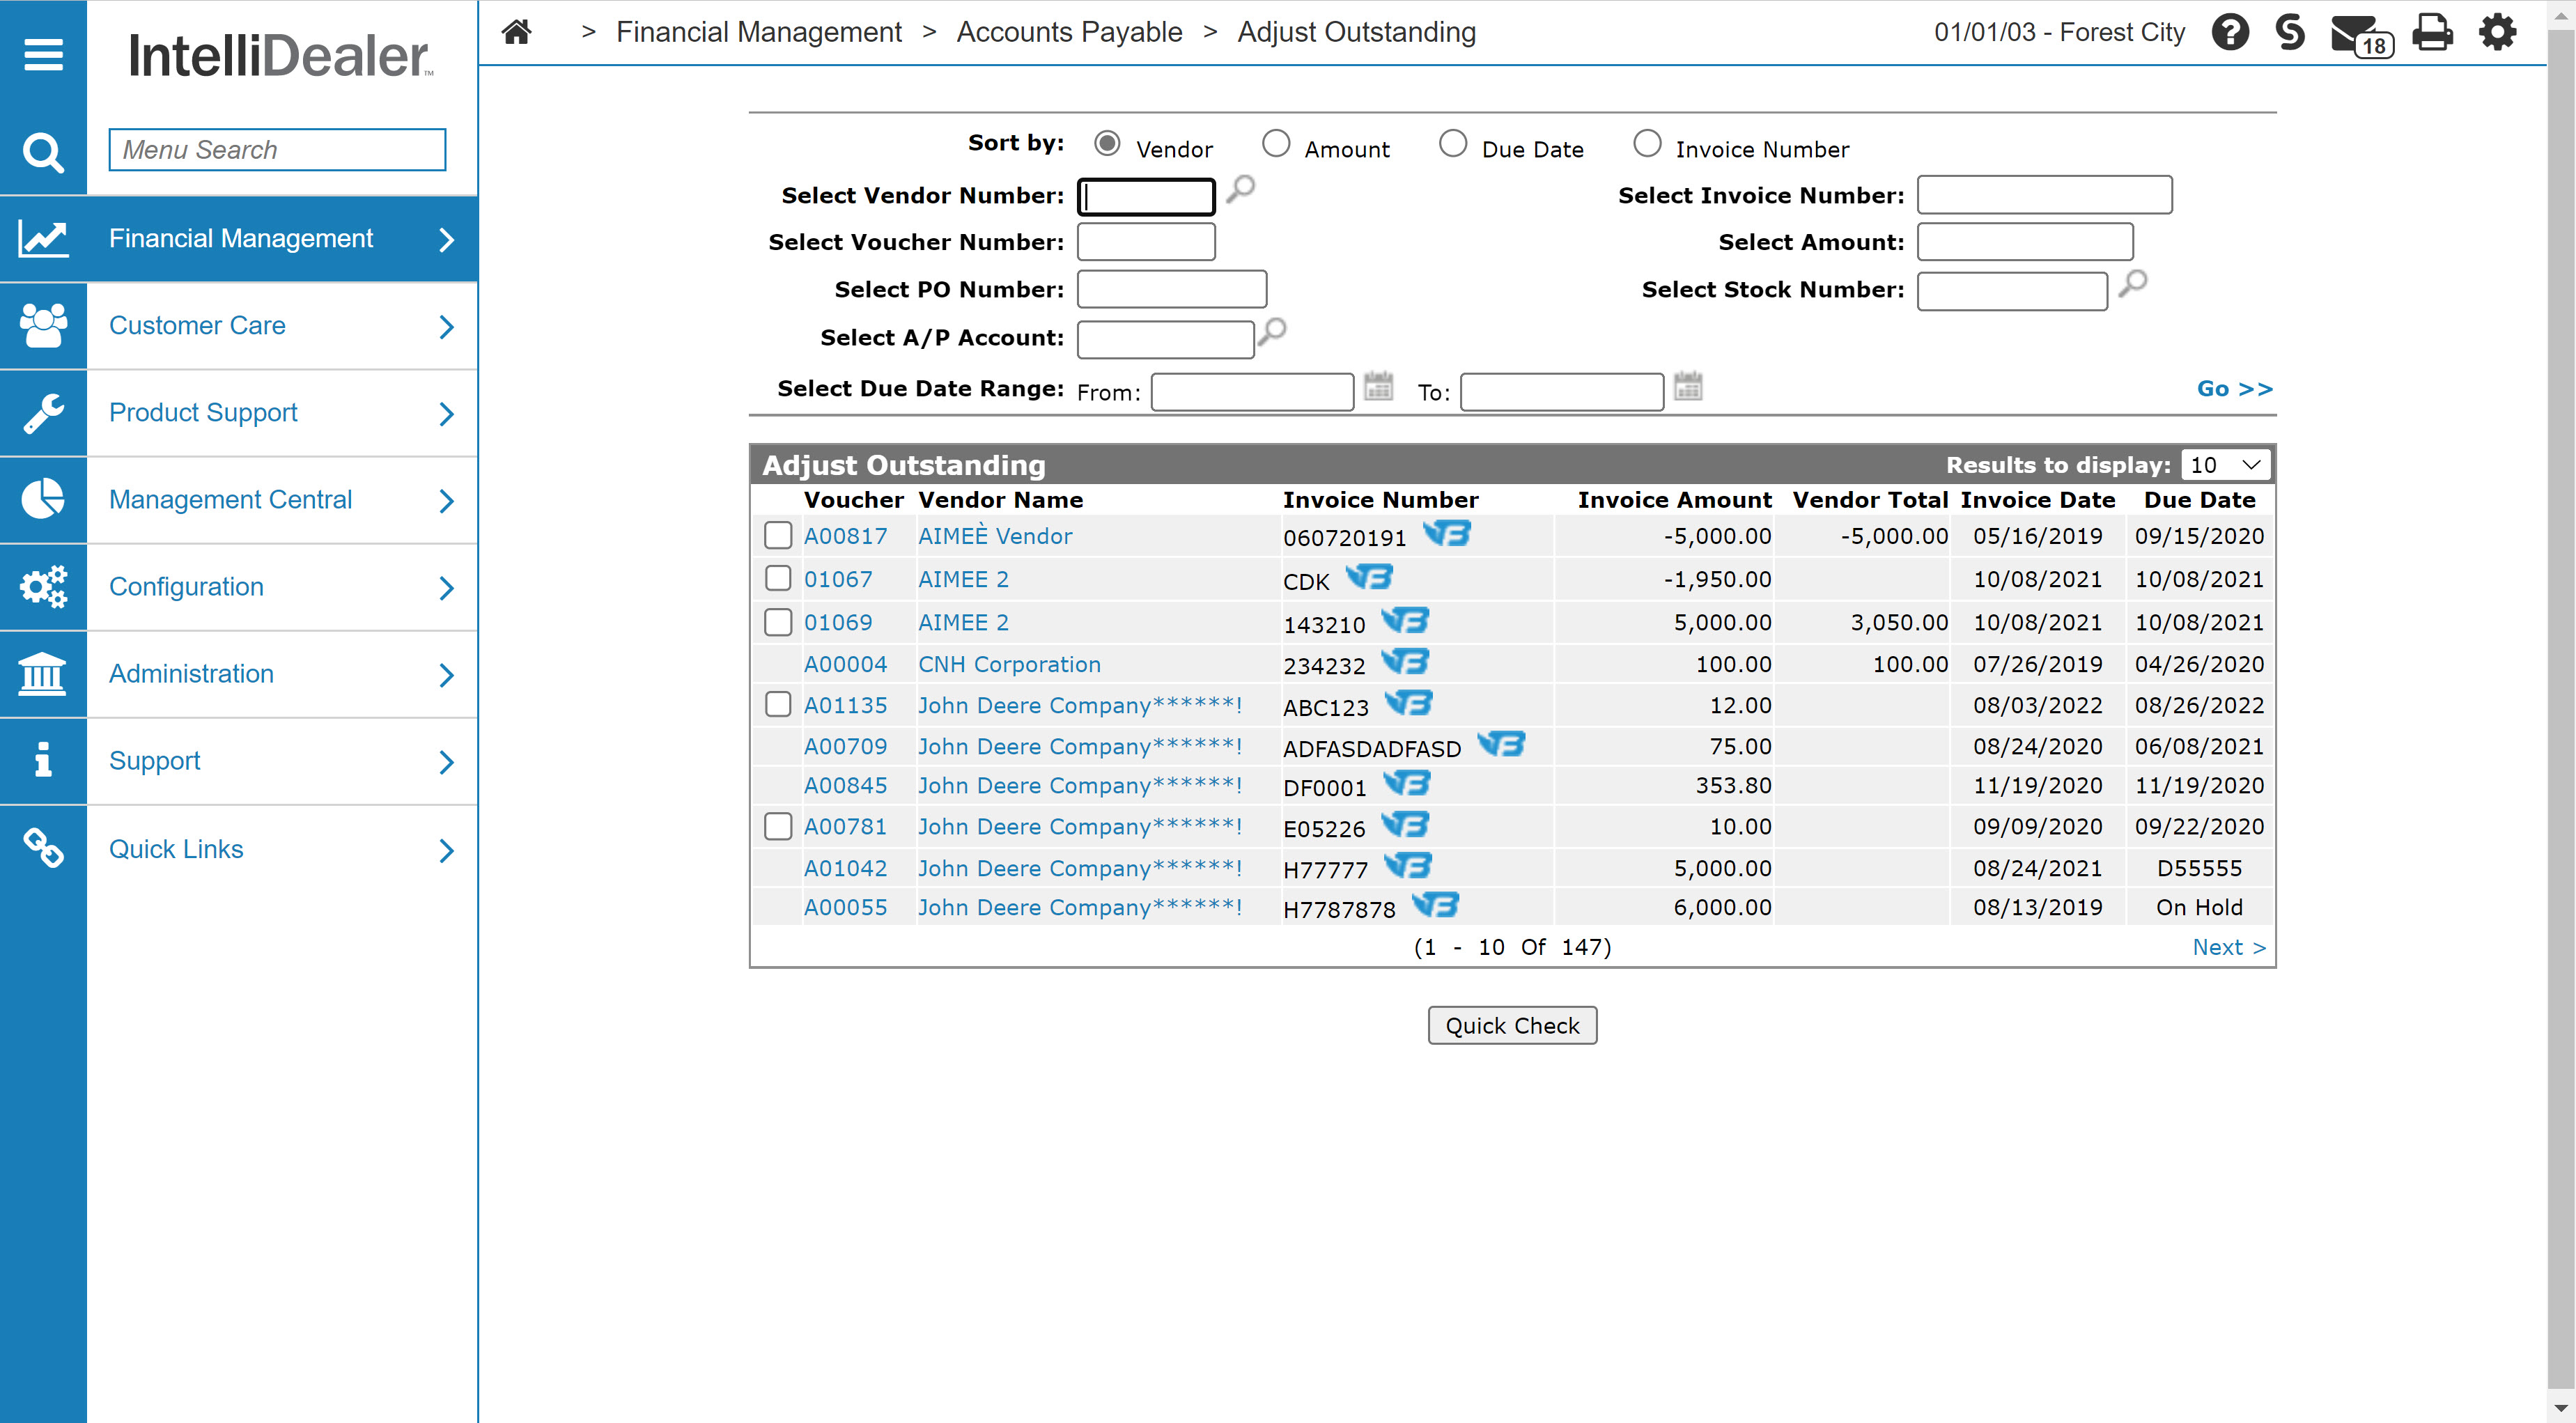Check the box for voucher A01135

click(778, 705)
